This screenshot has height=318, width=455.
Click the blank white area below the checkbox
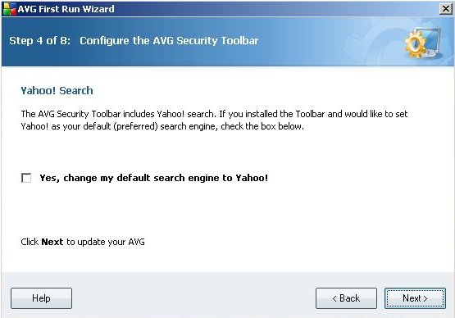point(226,209)
